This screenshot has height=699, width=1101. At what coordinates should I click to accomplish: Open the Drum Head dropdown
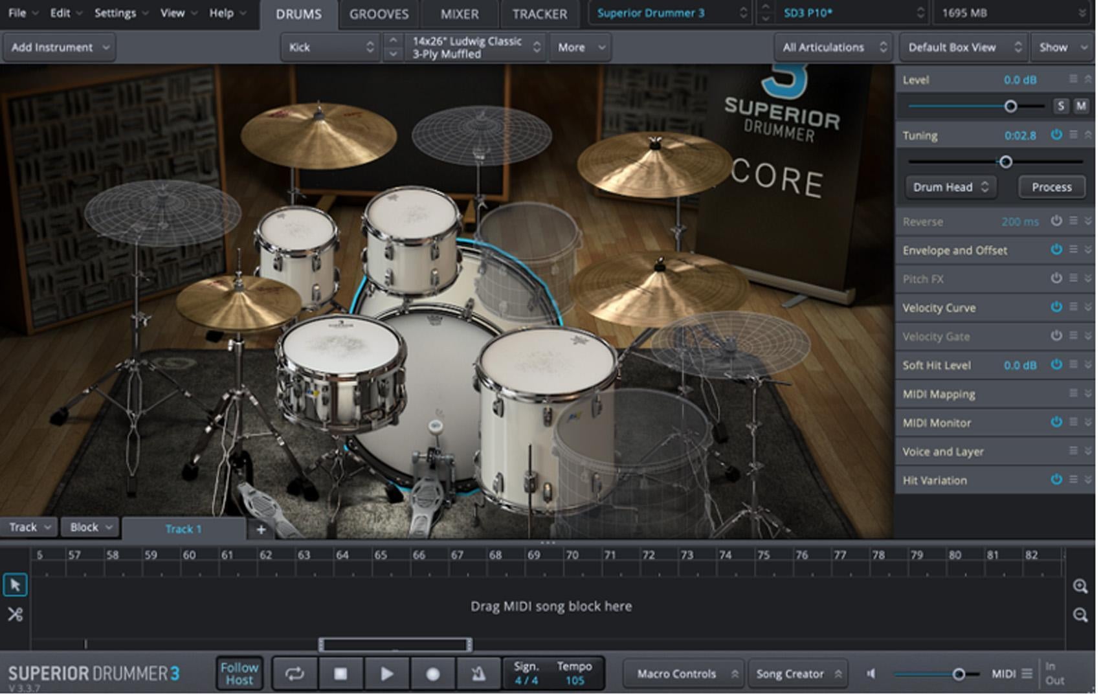[950, 187]
